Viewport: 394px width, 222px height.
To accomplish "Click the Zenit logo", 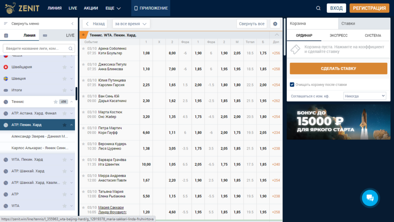I will click(22, 8).
